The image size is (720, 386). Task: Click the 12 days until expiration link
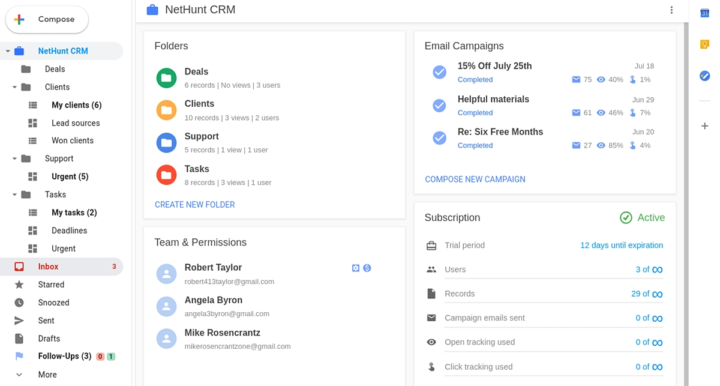click(622, 245)
